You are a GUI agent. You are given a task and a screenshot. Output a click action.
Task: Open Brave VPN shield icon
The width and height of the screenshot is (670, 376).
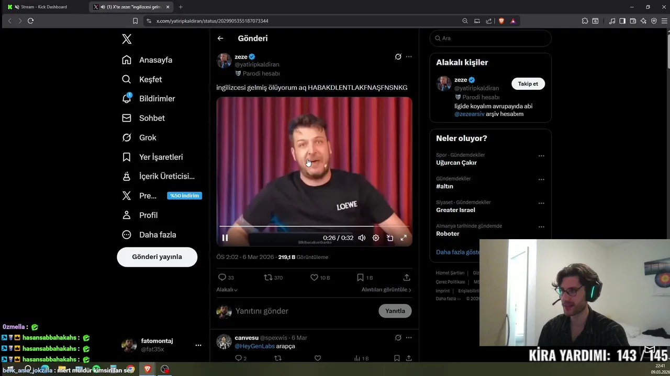pos(654,21)
